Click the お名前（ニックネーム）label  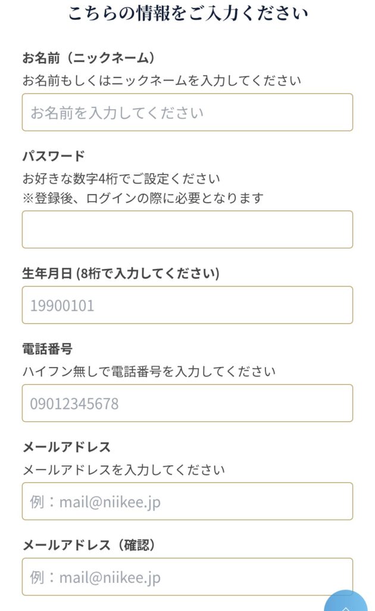89,58
